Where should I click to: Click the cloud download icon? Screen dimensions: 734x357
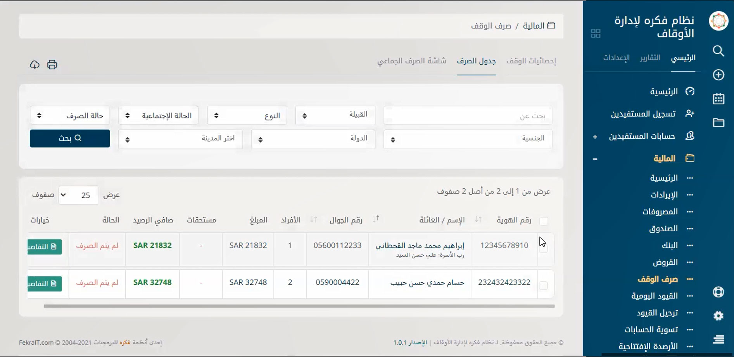35,65
